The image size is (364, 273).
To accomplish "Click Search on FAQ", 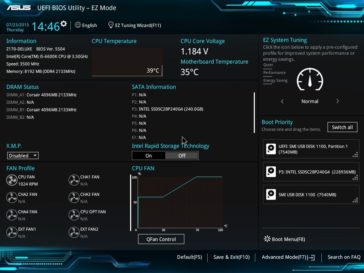I will [x=344, y=257].
